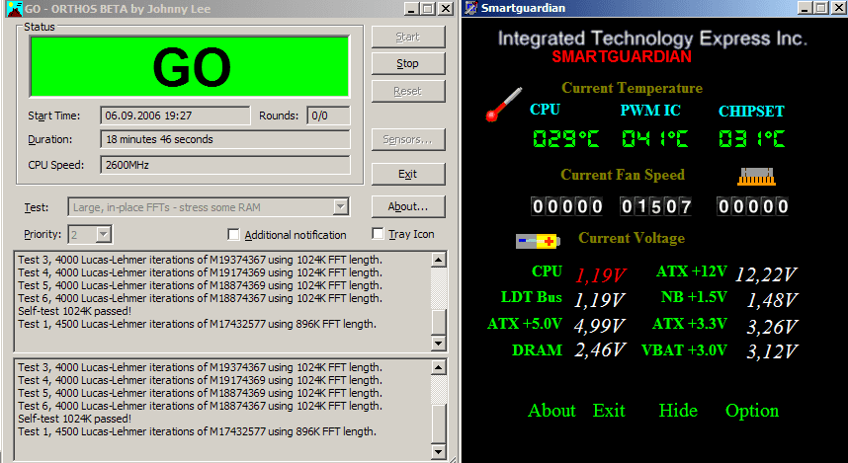
Task: Click the orange fan connector icon
Action: pos(757,177)
